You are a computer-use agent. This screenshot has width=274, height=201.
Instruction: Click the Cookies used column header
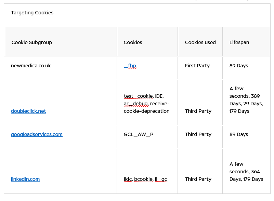coord(200,42)
